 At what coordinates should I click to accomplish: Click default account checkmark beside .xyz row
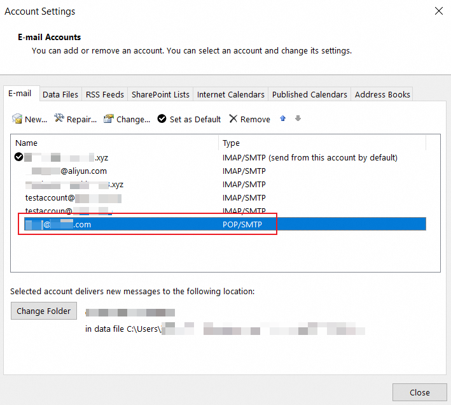point(18,157)
